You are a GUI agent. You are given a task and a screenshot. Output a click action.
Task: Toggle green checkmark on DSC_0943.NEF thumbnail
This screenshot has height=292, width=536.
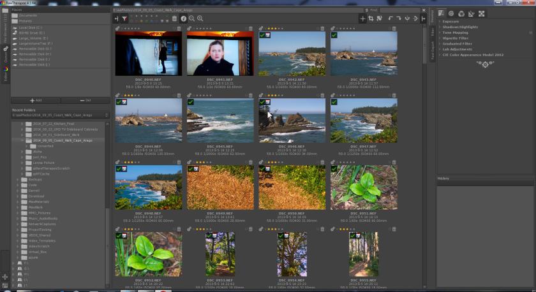[334, 35]
